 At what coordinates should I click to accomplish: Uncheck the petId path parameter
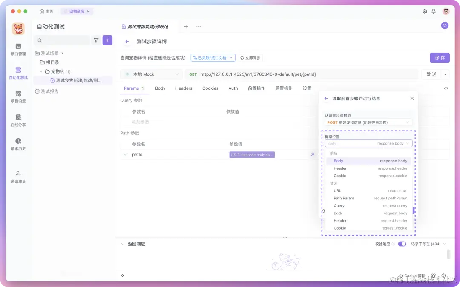tap(124, 155)
